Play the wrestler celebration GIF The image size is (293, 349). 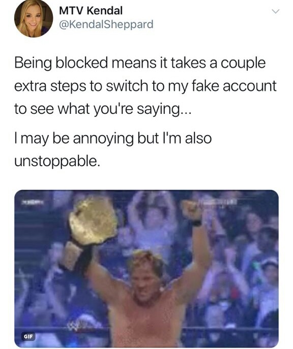146,269
